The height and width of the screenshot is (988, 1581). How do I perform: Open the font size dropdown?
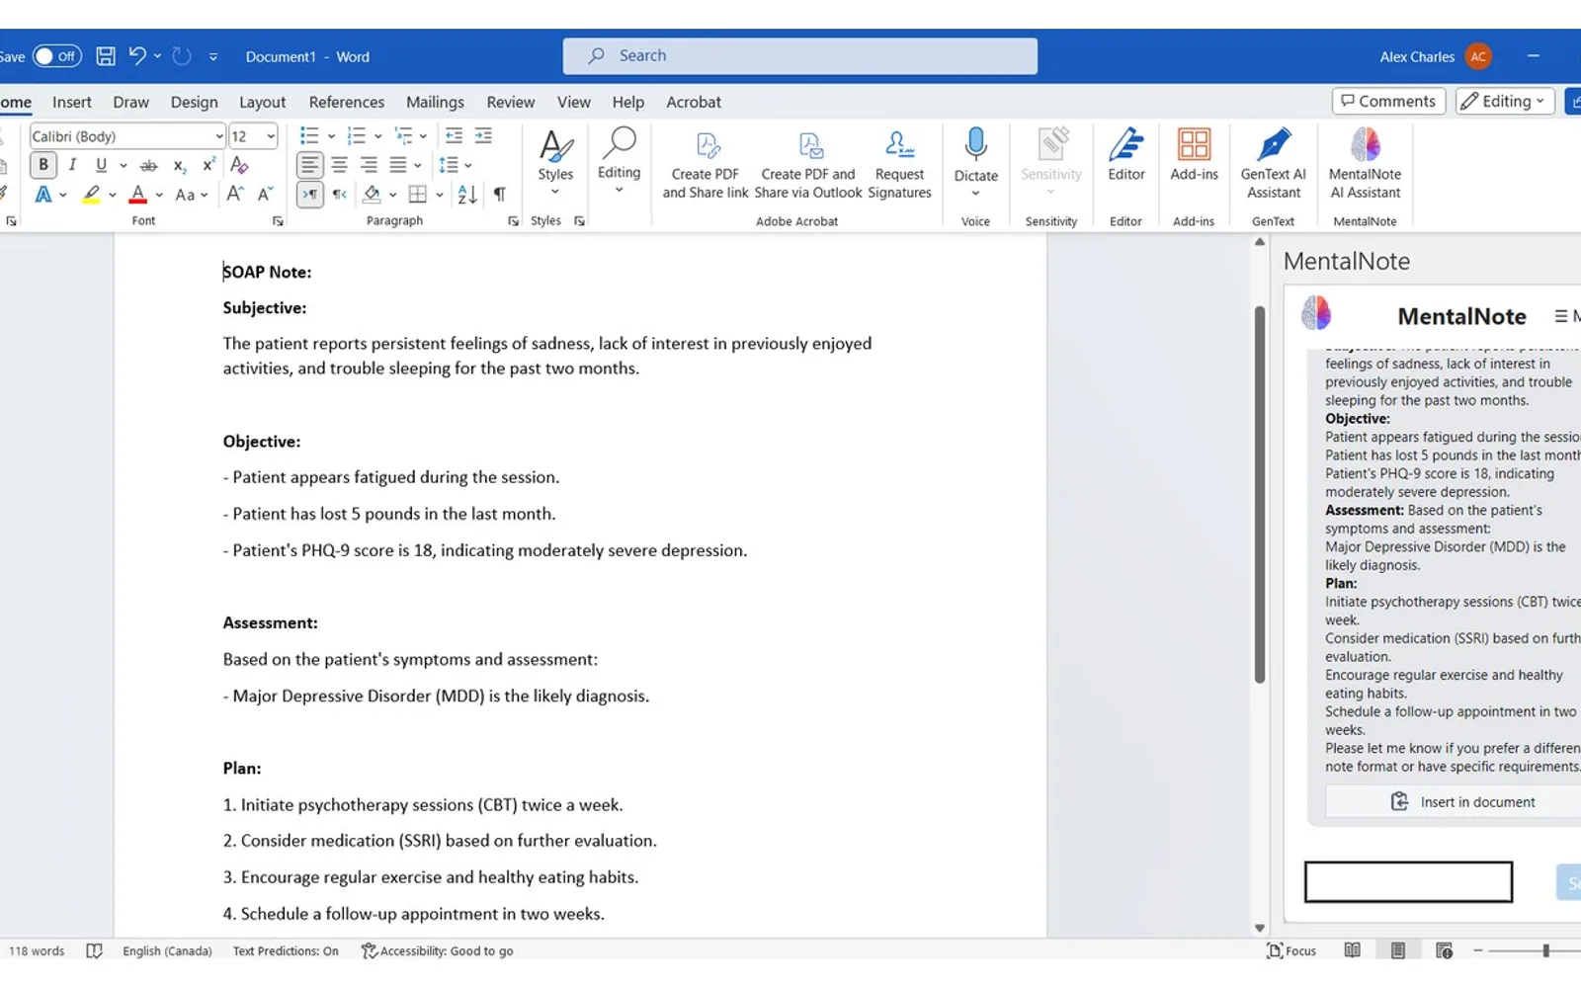(271, 136)
